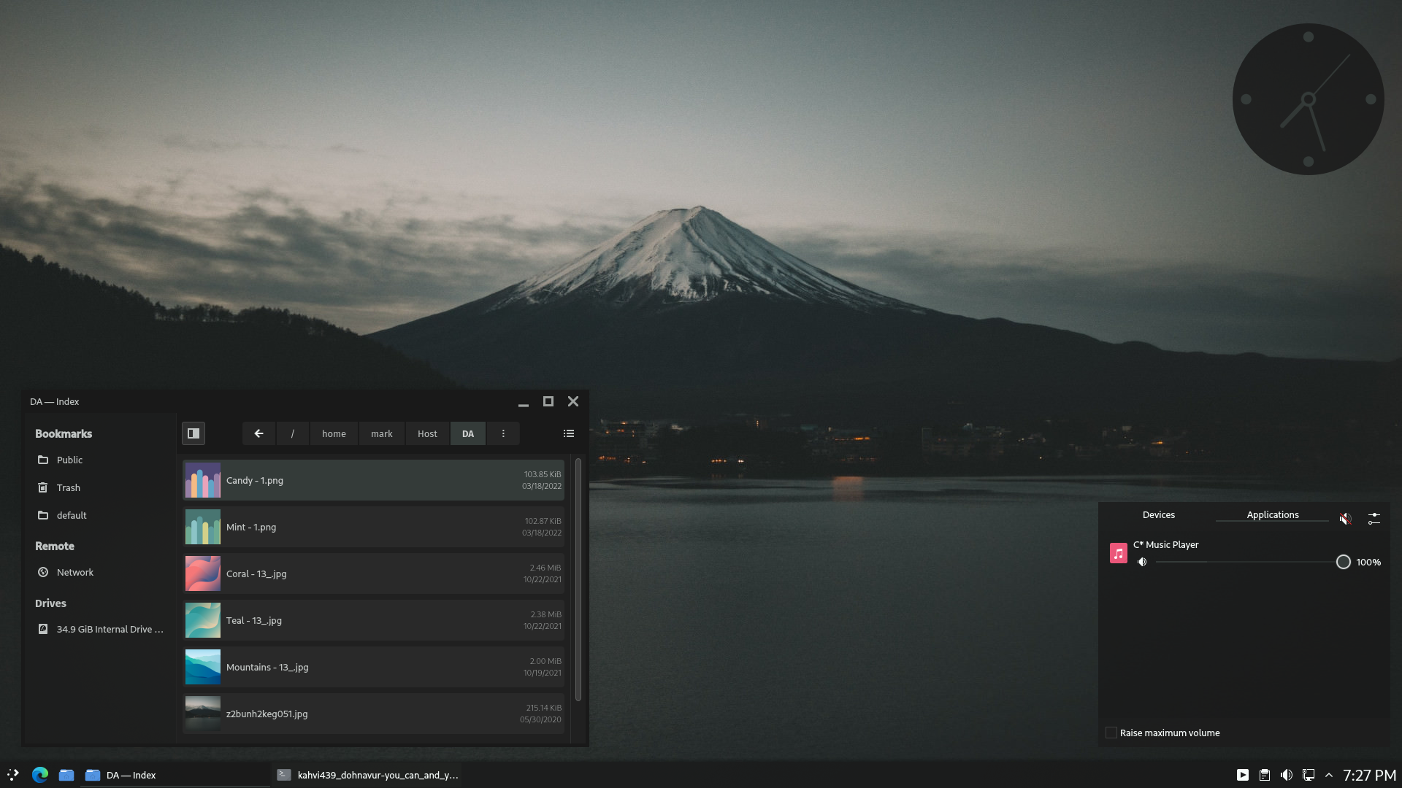Click the Coral thumbnail image
This screenshot has width=1402, height=788.
click(x=203, y=573)
